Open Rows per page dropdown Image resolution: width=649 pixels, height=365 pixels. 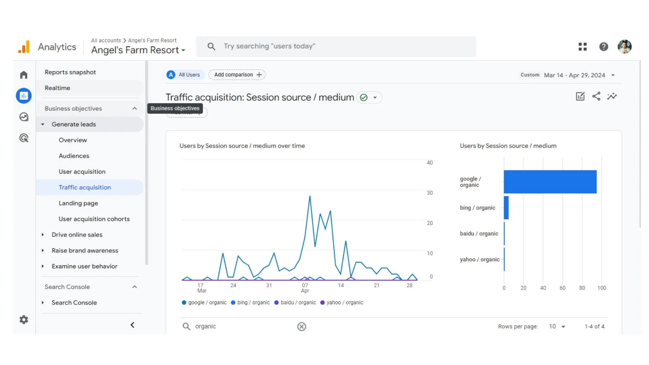[557, 326]
